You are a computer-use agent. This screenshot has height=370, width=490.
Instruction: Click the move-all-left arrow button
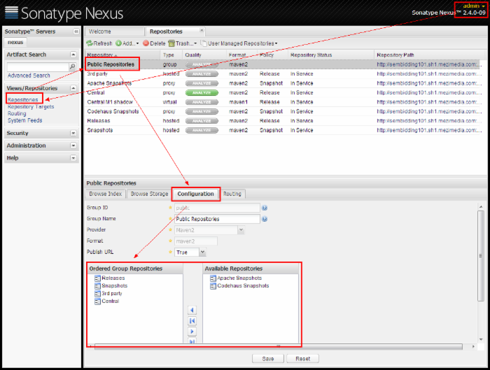click(192, 320)
